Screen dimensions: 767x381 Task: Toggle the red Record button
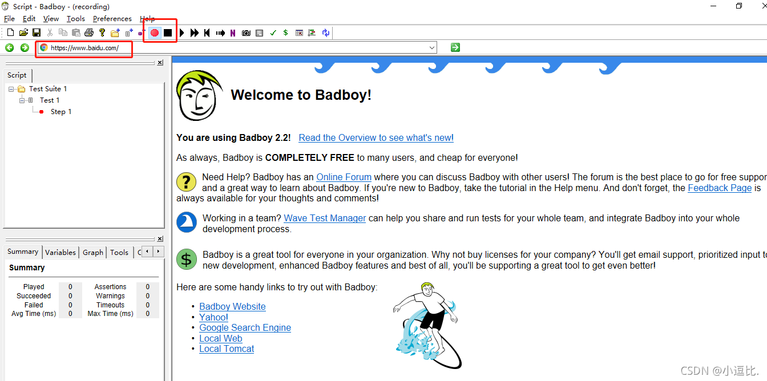coord(154,33)
